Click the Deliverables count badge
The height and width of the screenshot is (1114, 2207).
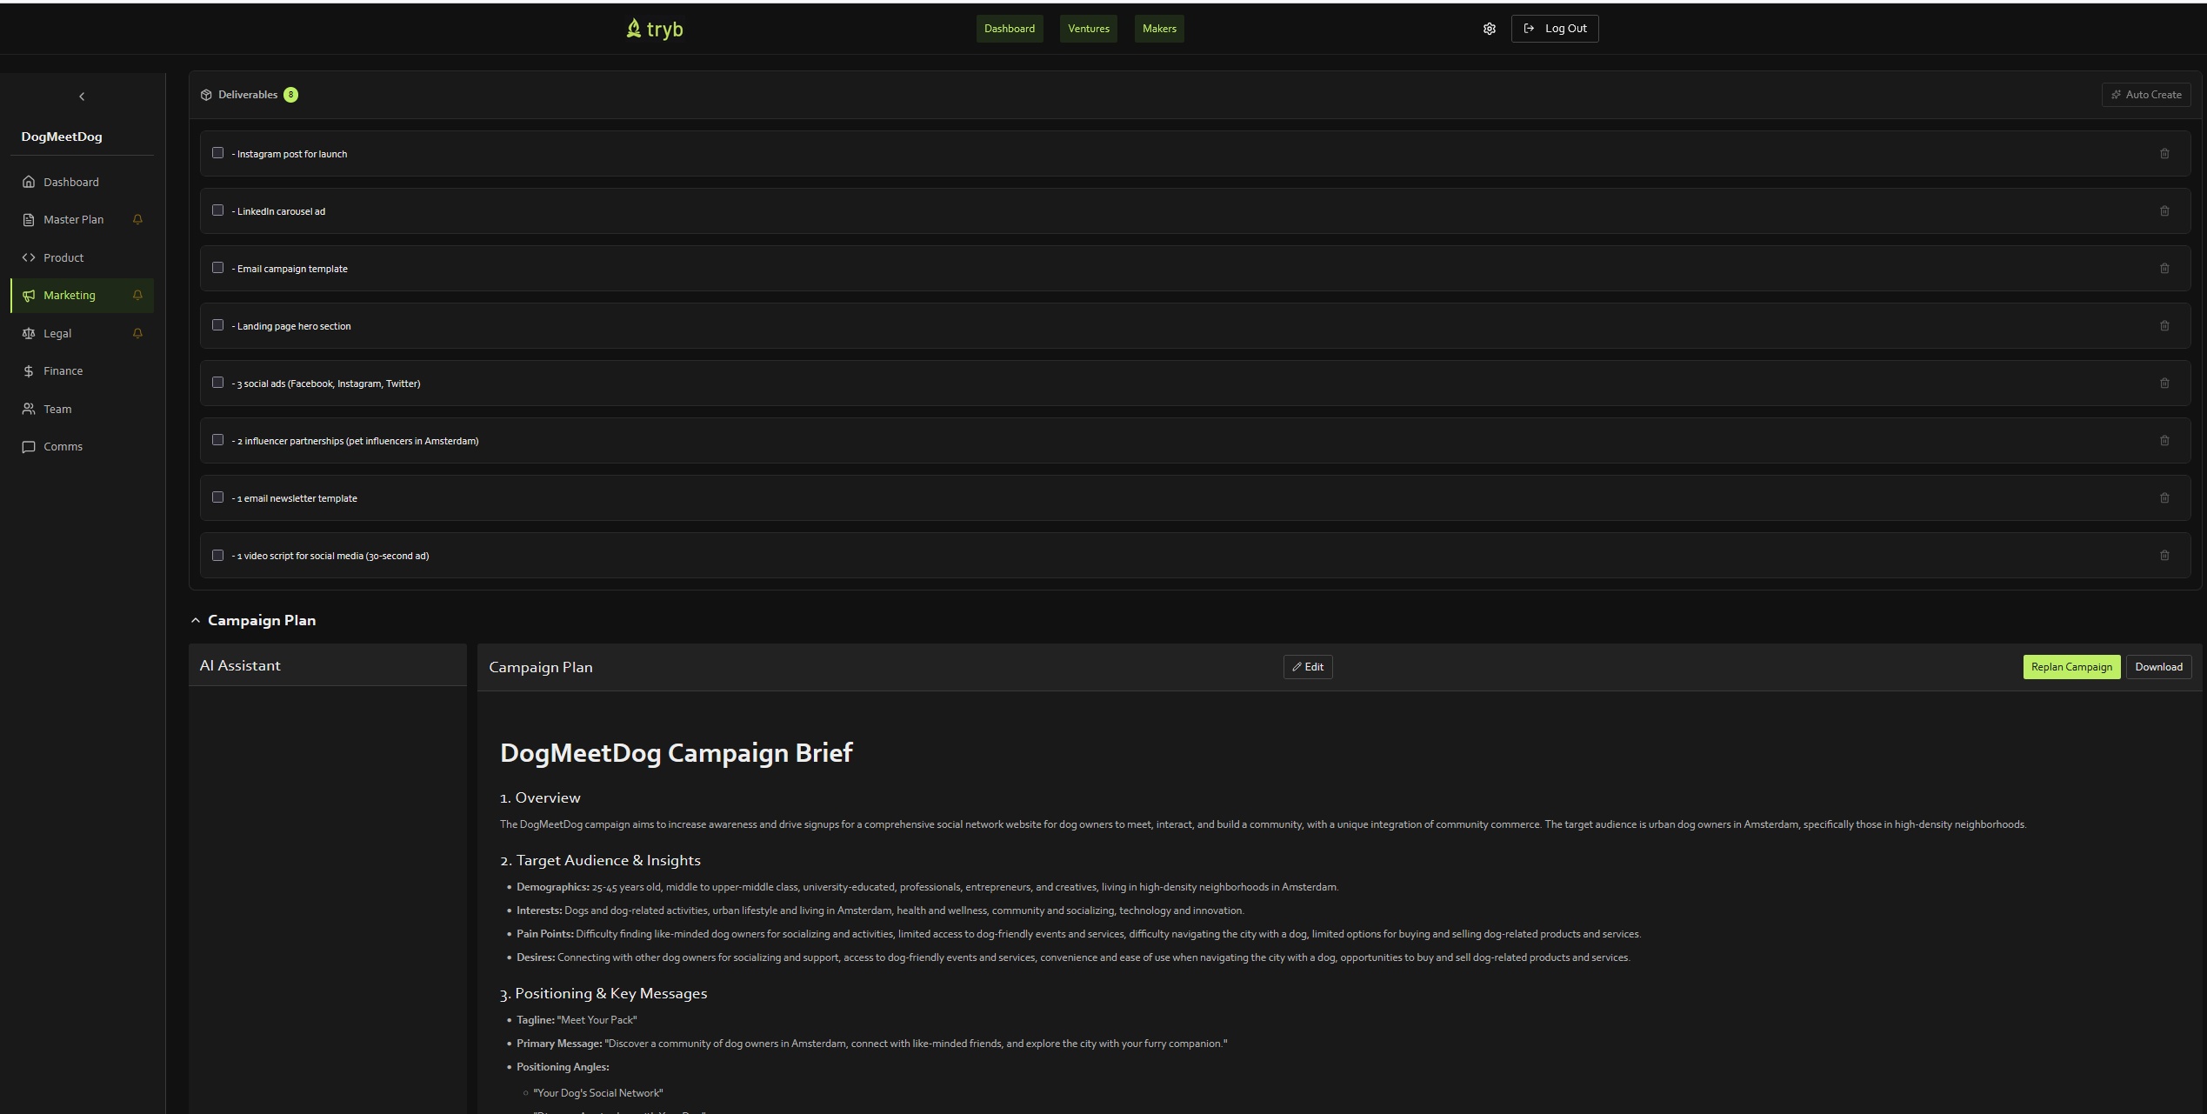(x=290, y=94)
